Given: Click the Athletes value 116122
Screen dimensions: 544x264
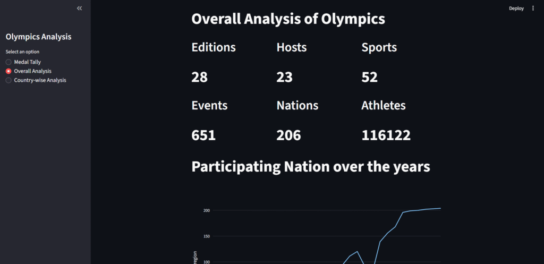Looking at the screenshot, I should (x=386, y=135).
